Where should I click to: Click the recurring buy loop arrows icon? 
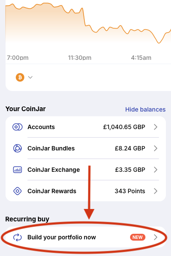[17, 237]
